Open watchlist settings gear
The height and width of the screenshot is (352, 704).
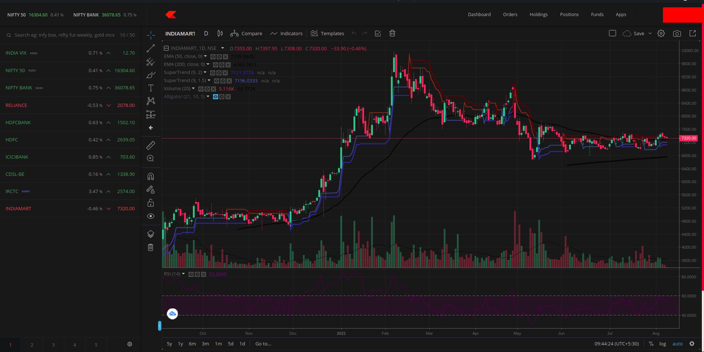coord(129,344)
